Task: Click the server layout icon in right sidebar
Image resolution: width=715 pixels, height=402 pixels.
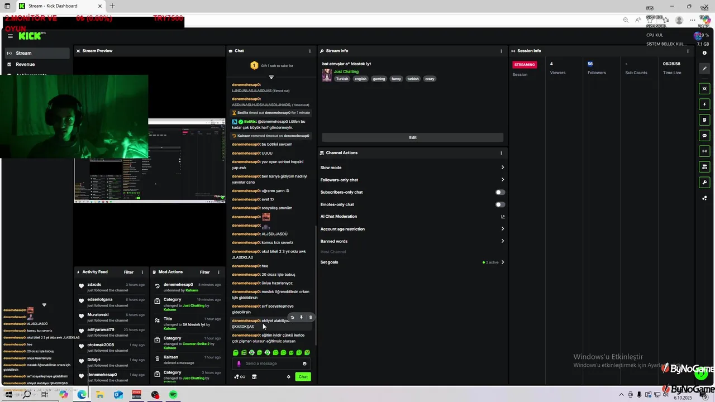Action: (704, 166)
